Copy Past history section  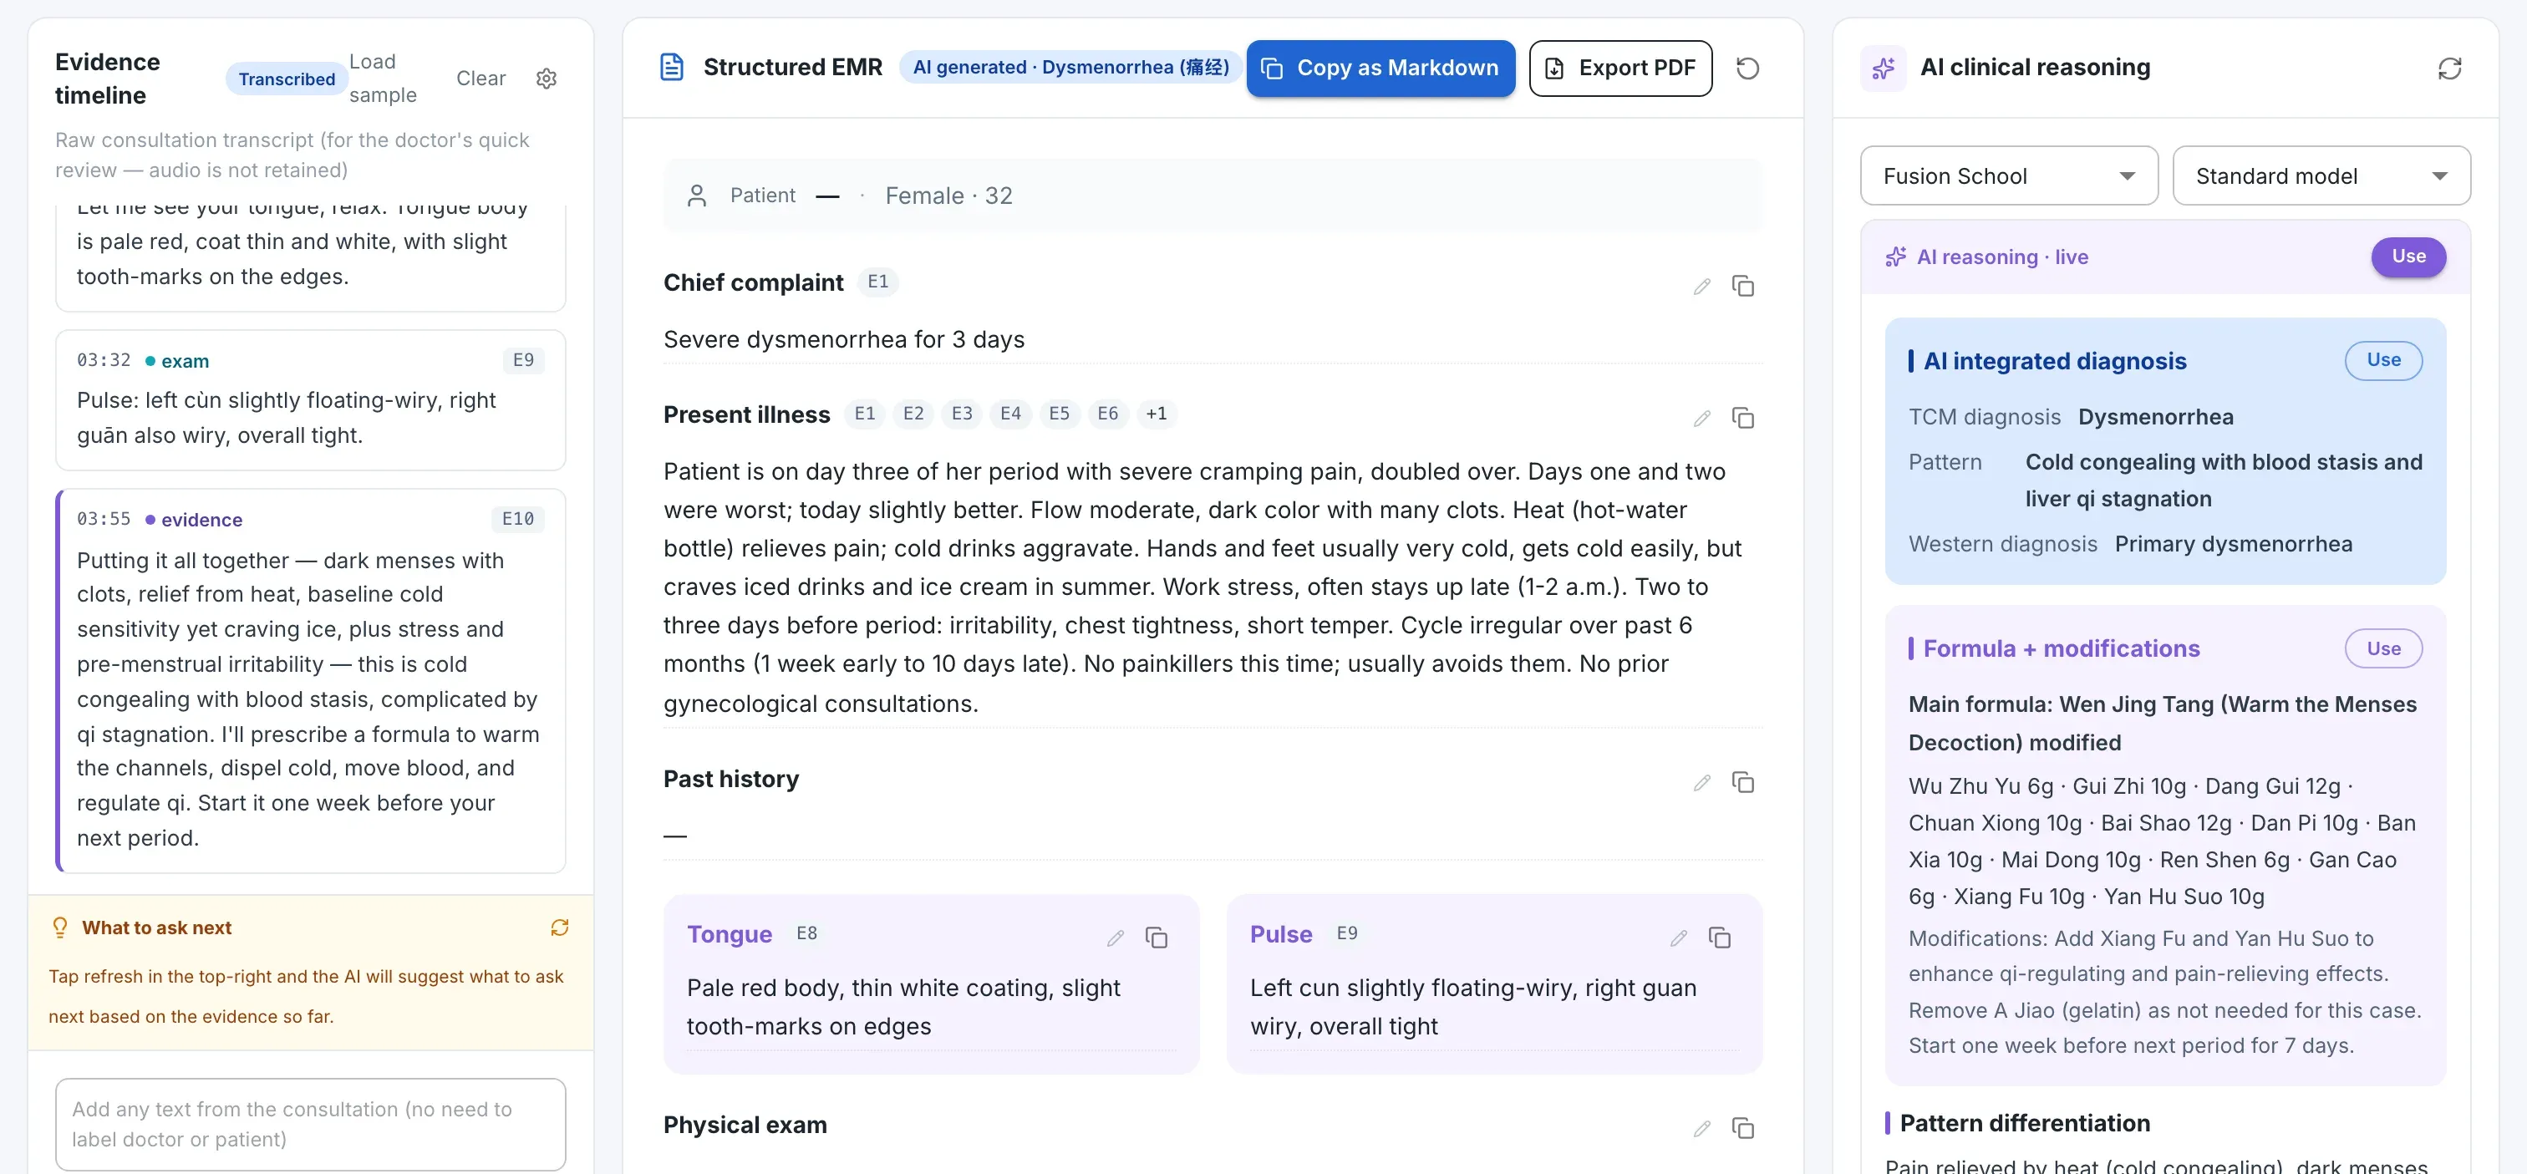coord(1742,783)
